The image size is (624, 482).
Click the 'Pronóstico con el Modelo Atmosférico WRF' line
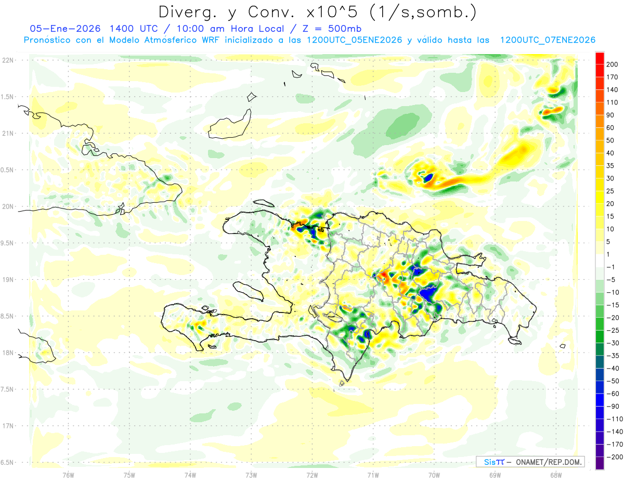tap(121, 40)
